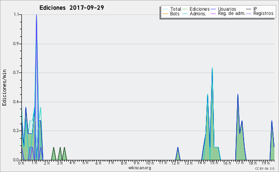279x172 pixels.
Task: Select the "Admins." legend label
Action: (x=198, y=13)
